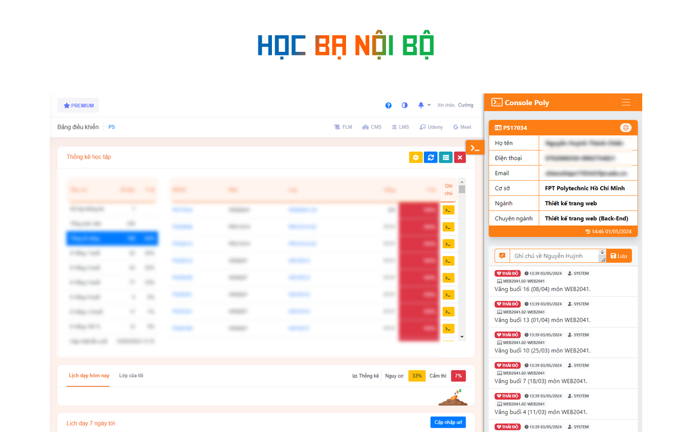Click the PREMIUM star badge
Image resolution: width=692 pixels, height=432 pixels.
pos(79,105)
